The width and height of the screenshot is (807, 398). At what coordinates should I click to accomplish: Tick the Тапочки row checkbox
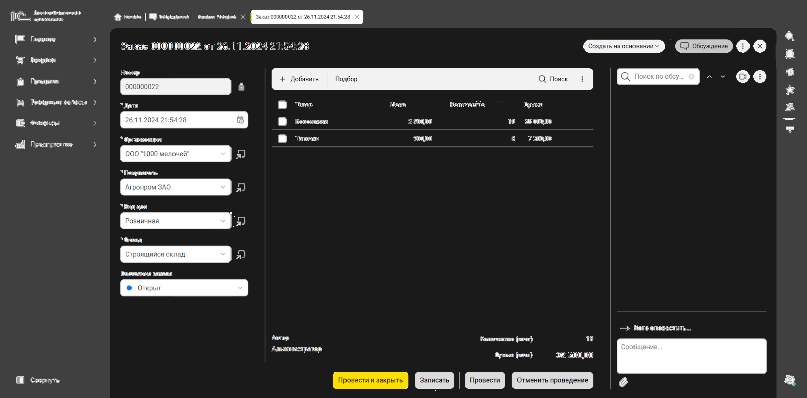point(282,139)
